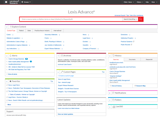This screenshot has width=160, height=117.
Task: Click the Archived Code Search link
Action: 65,64
